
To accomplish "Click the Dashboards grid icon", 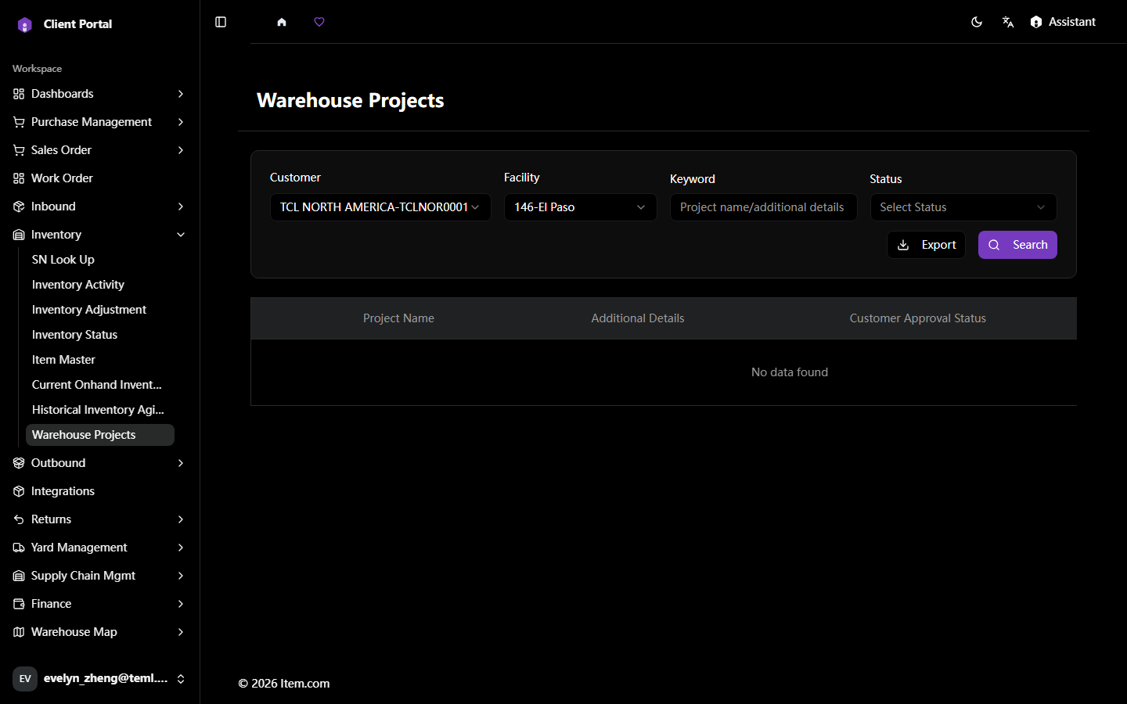I will pyautogui.click(x=19, y=94).
